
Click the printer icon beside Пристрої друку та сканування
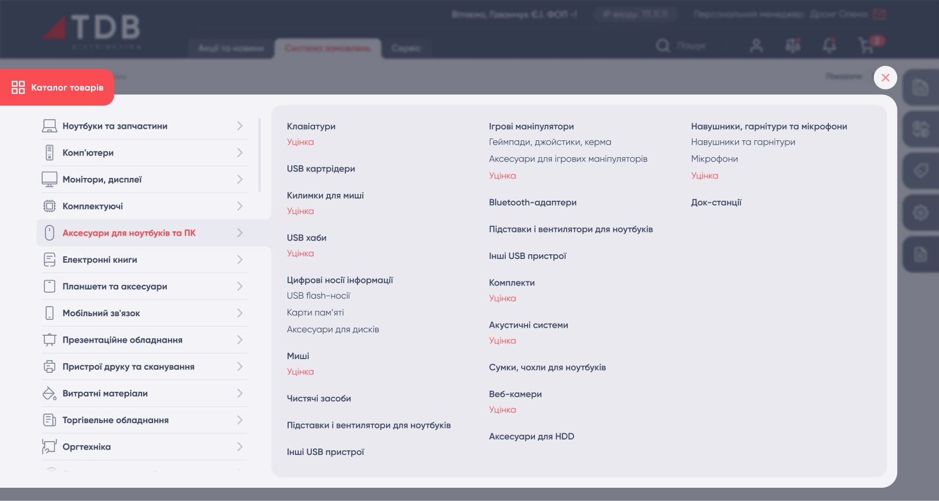pyautogui.click(x=49, y=366)
